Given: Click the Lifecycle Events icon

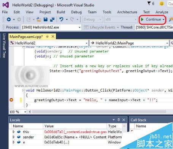Looking at the screenshot, I should [x=86, y=27].
